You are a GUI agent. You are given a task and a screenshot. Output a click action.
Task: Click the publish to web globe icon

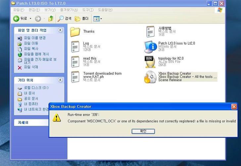(x=20, y=54)
